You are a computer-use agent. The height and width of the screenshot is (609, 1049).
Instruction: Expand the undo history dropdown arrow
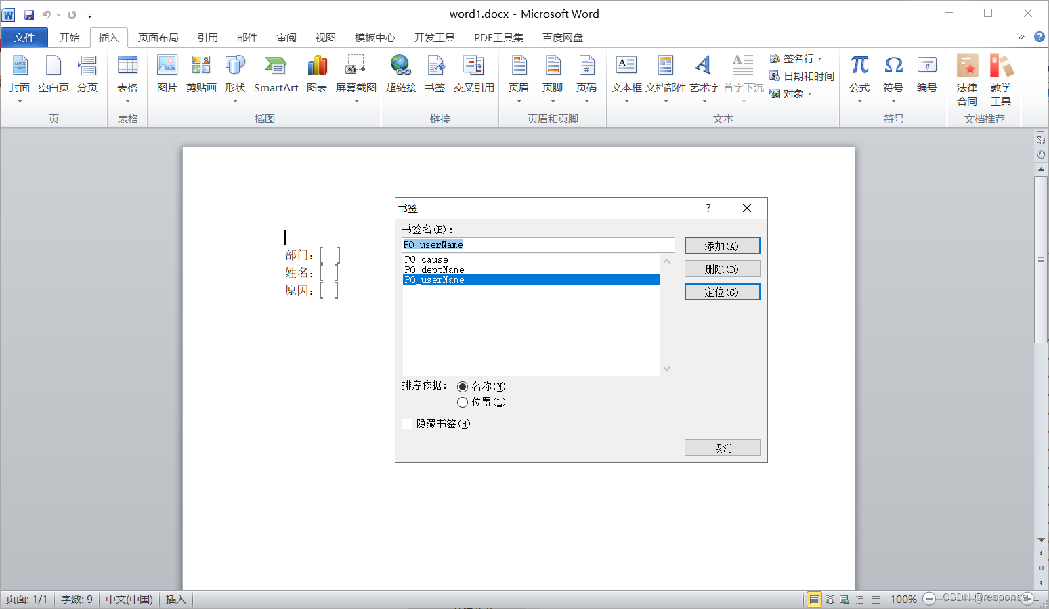pyautogui.click(x=58, y=15)
